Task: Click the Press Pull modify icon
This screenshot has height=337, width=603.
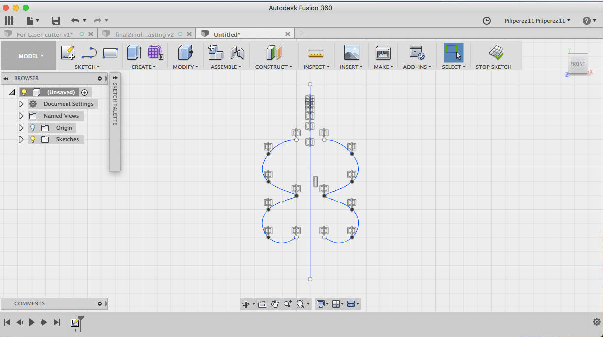Action: click(185, 53)
